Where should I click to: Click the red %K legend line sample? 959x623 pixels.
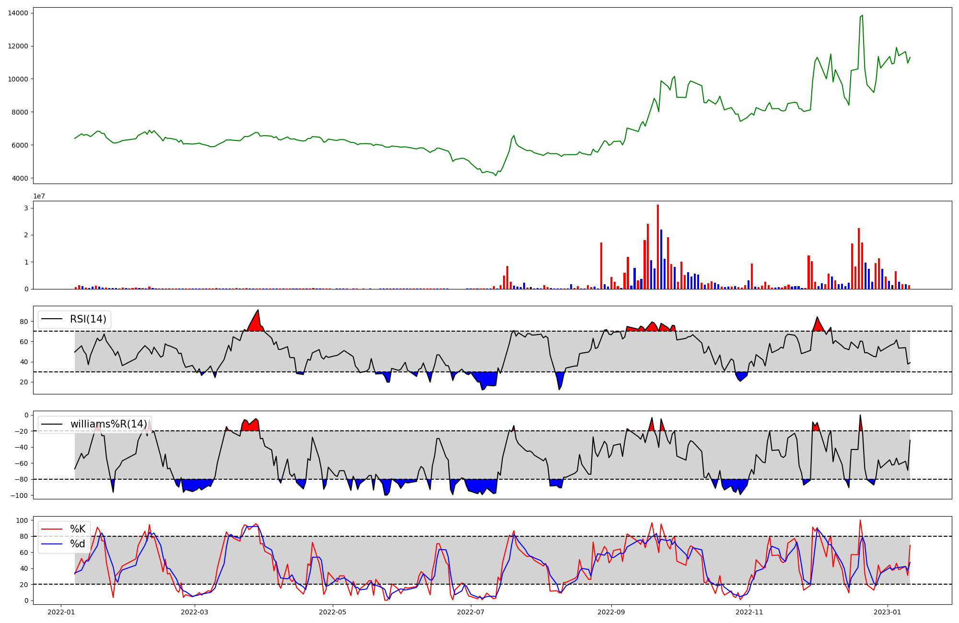click(52, 529)
